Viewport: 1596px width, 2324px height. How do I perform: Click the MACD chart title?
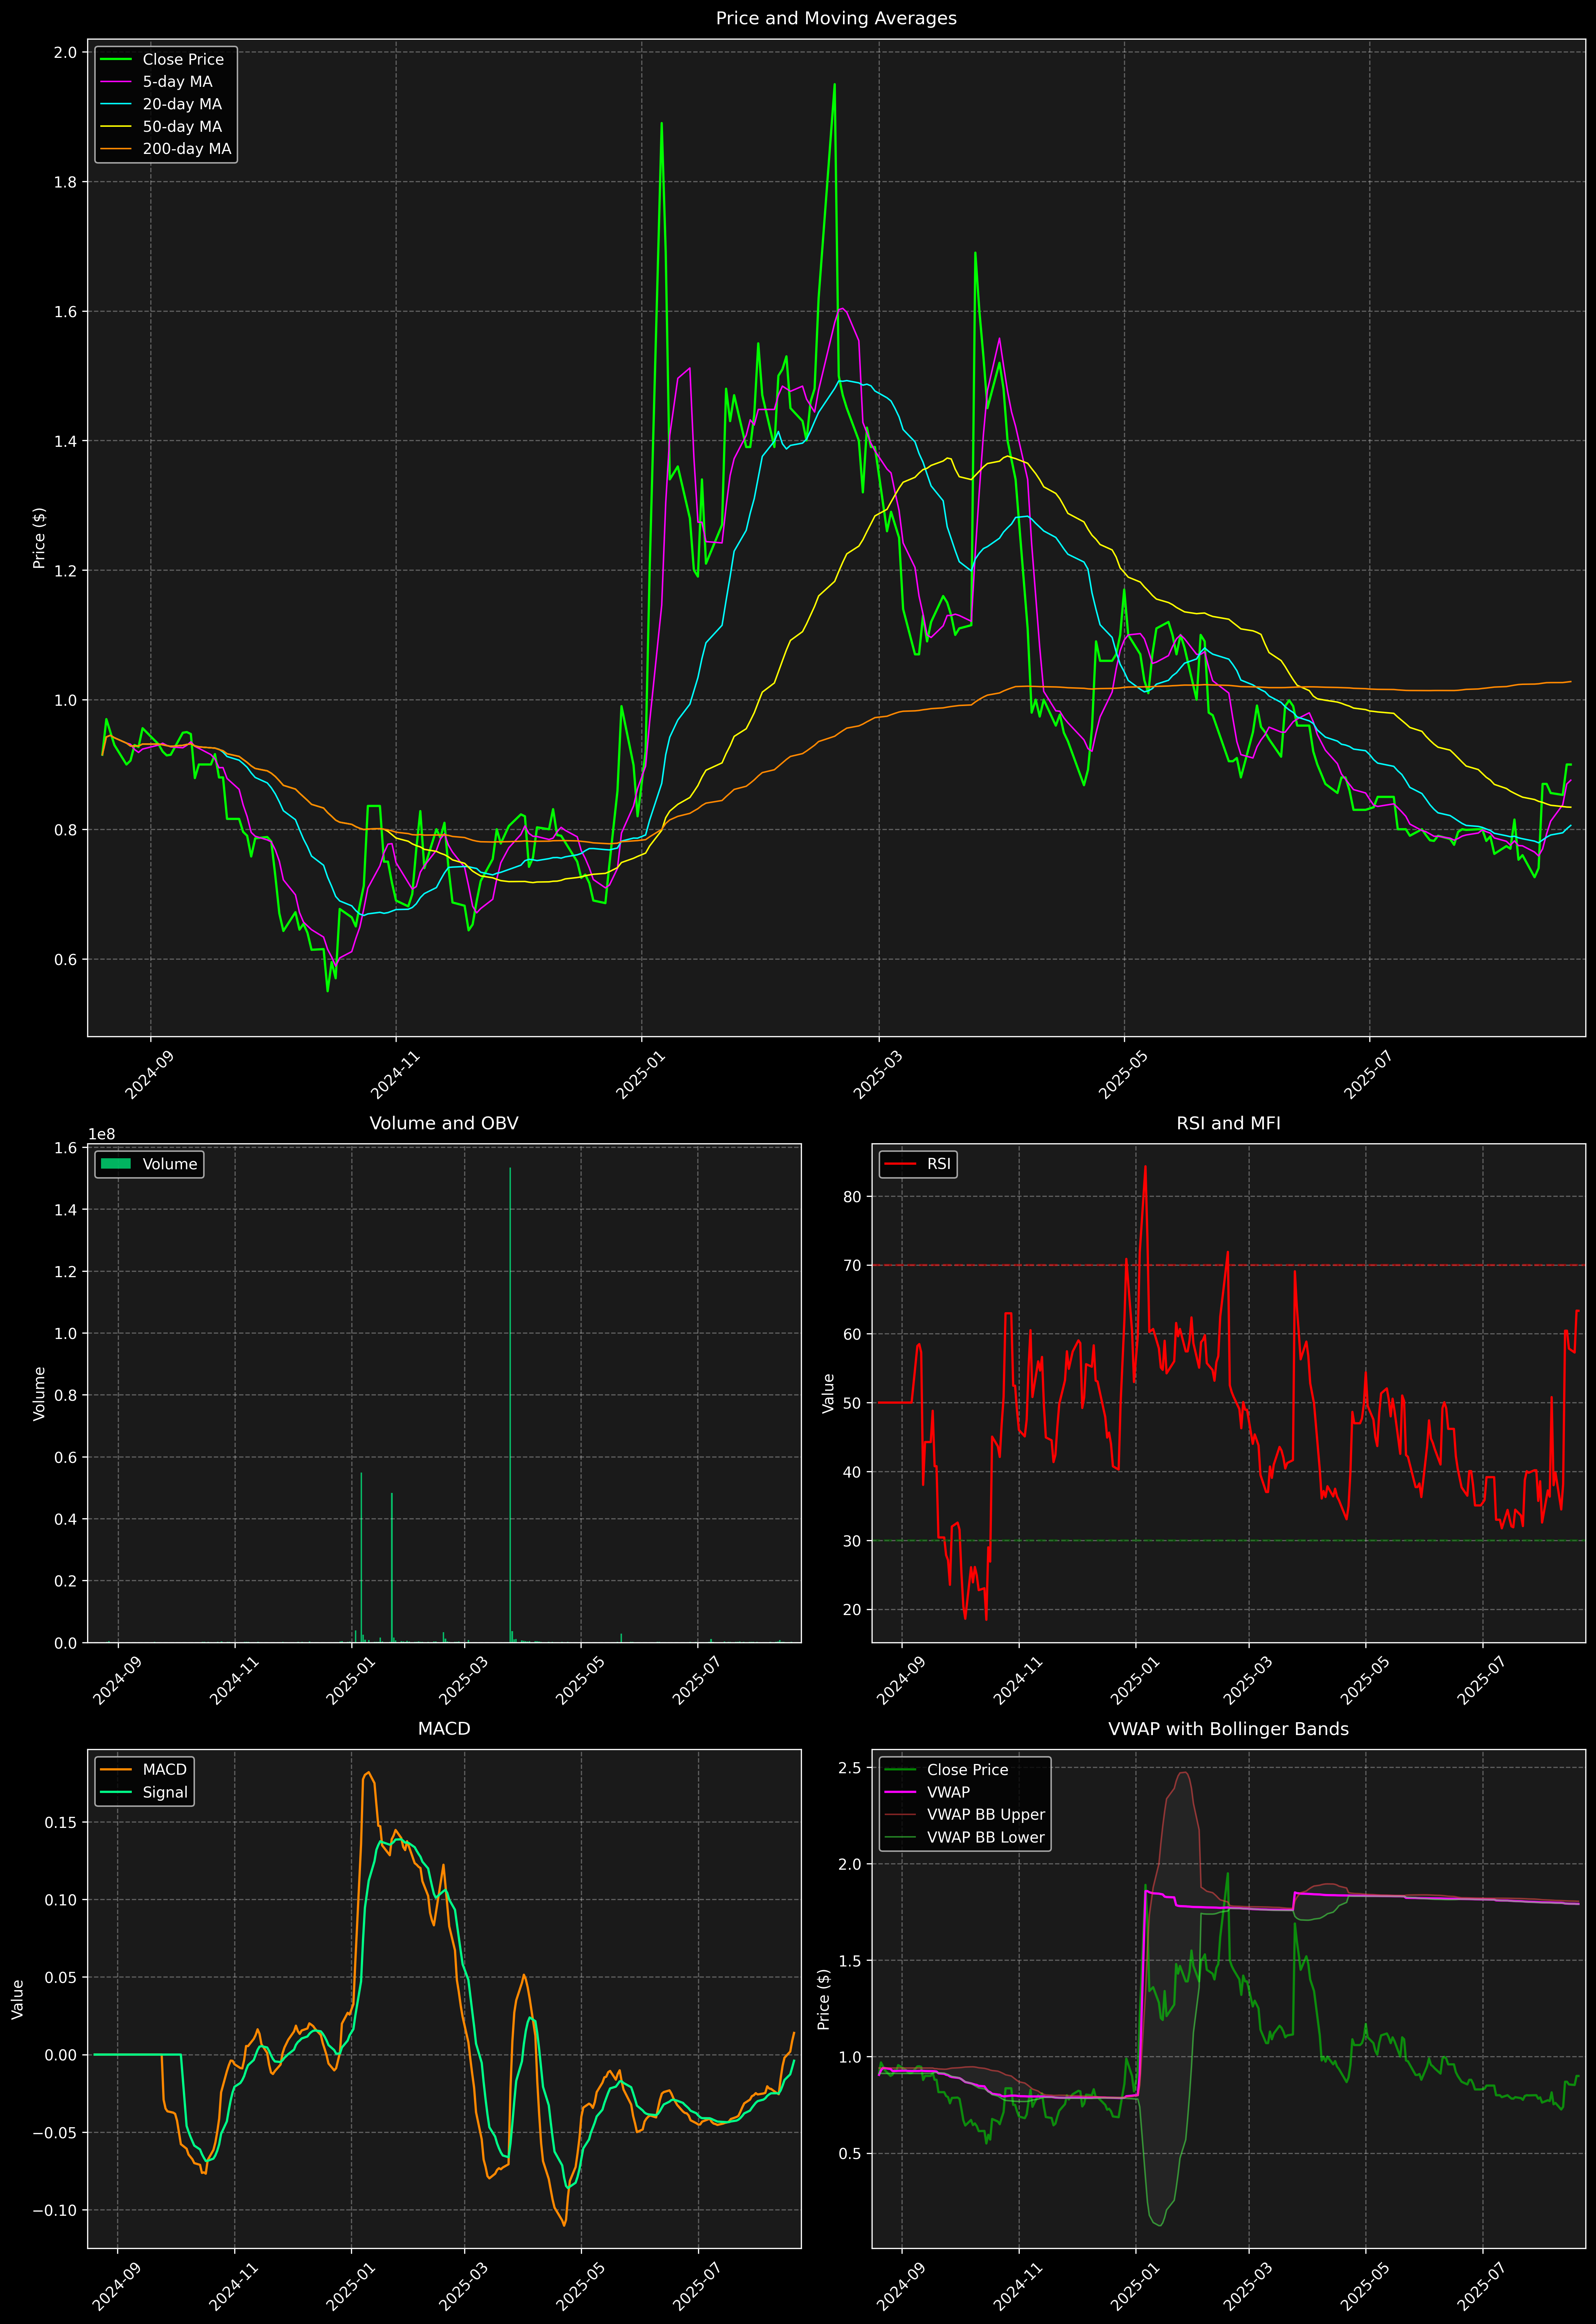pos(444,1729)
